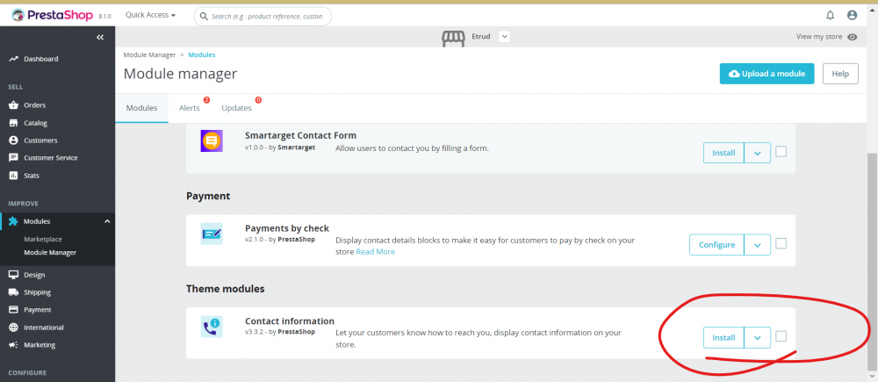Screen dimensions: 878x382
Task: Open the Etrud shop selector dropdown
Action: (x=504, y=37)
